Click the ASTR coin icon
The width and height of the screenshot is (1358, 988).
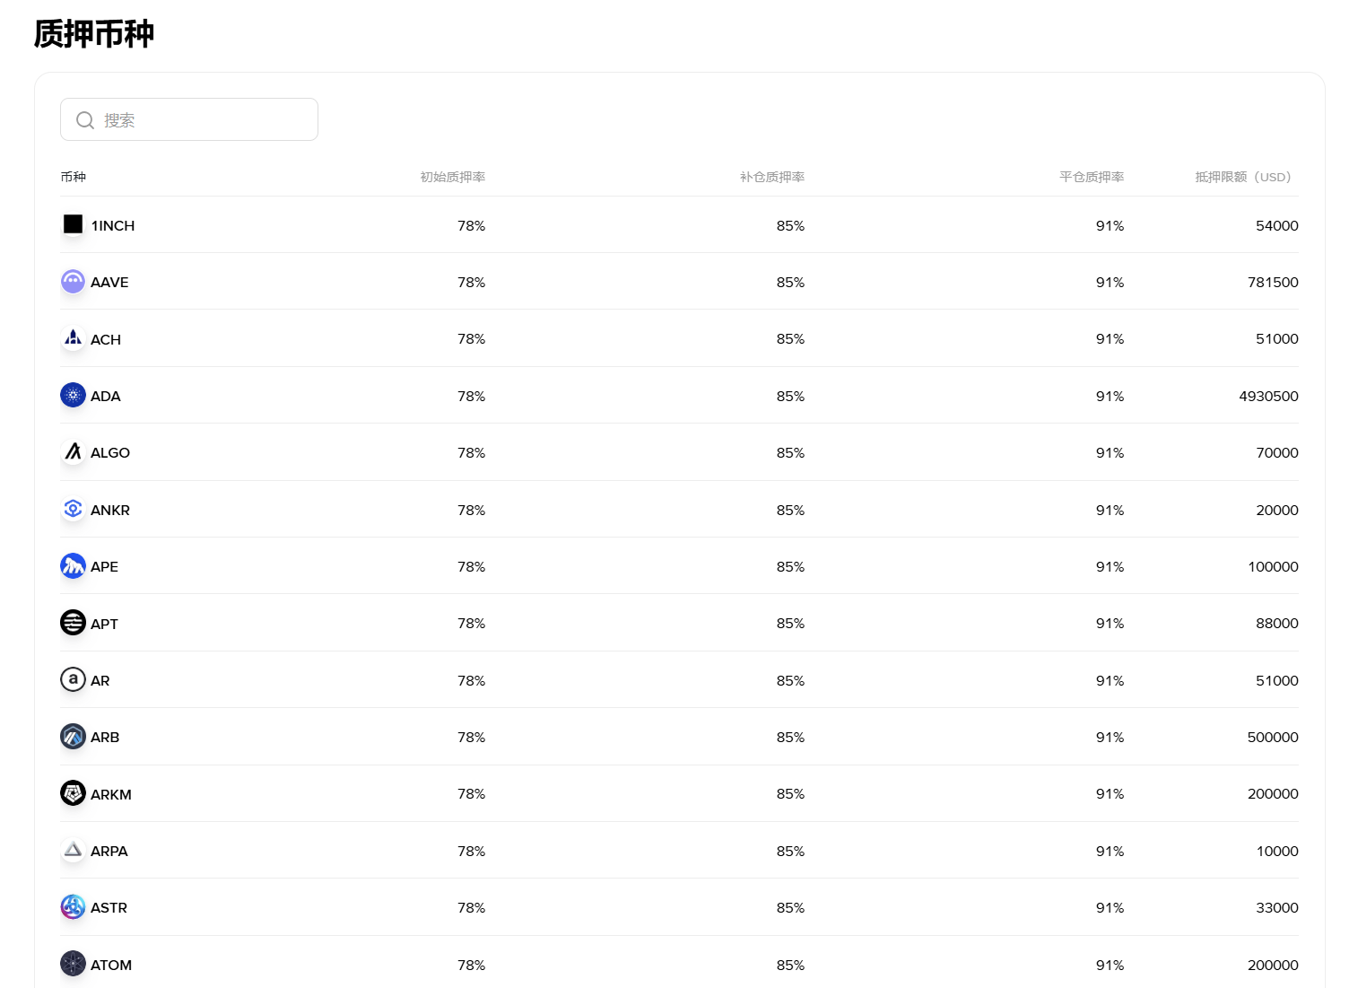pyautogui.click(x=73, y=907)
